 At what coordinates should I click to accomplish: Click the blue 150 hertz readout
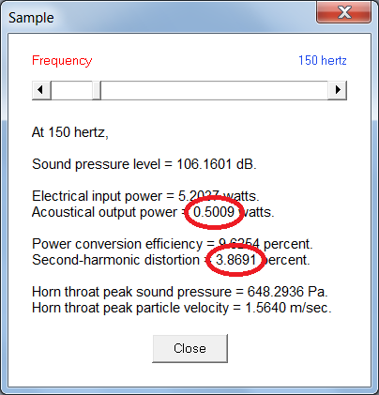[323, 60]
